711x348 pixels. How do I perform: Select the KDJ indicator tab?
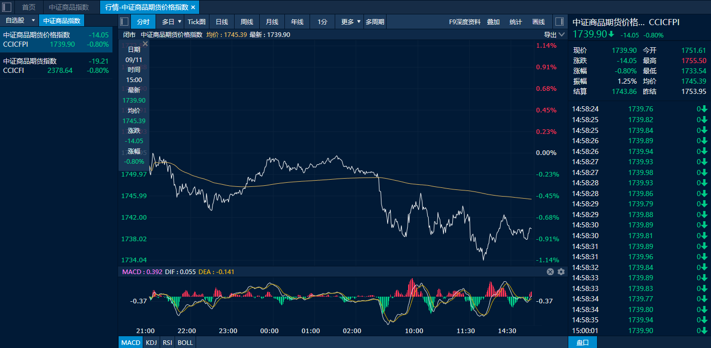(x=151, y=342)
